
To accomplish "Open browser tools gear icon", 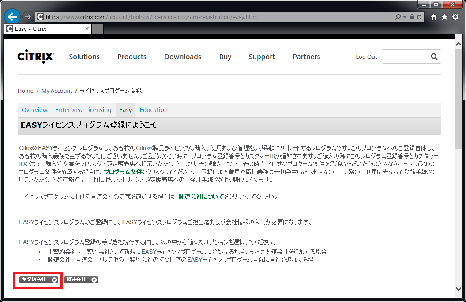I will pos(455,17).
